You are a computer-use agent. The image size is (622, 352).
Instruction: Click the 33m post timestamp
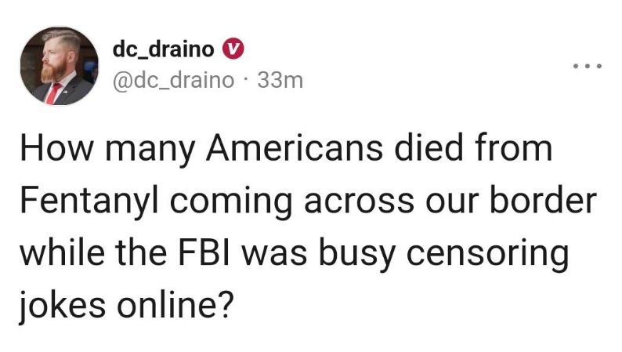pyautogui.click(x=280, y=80)
